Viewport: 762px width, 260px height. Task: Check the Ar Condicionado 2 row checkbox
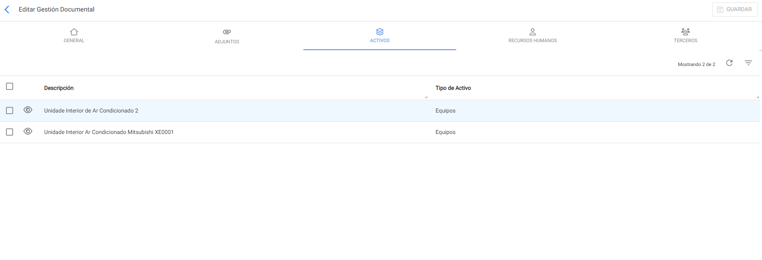(x=10, y=111)
